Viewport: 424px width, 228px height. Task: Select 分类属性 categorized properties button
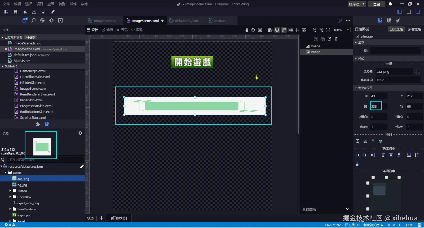(x=396, y=29)
